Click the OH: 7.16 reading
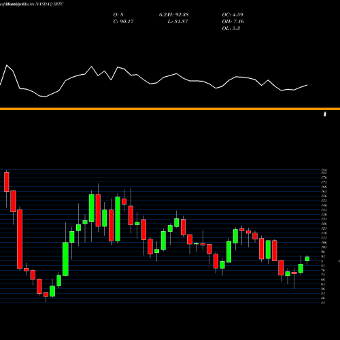Screen dimensions: 340x340 233,22
